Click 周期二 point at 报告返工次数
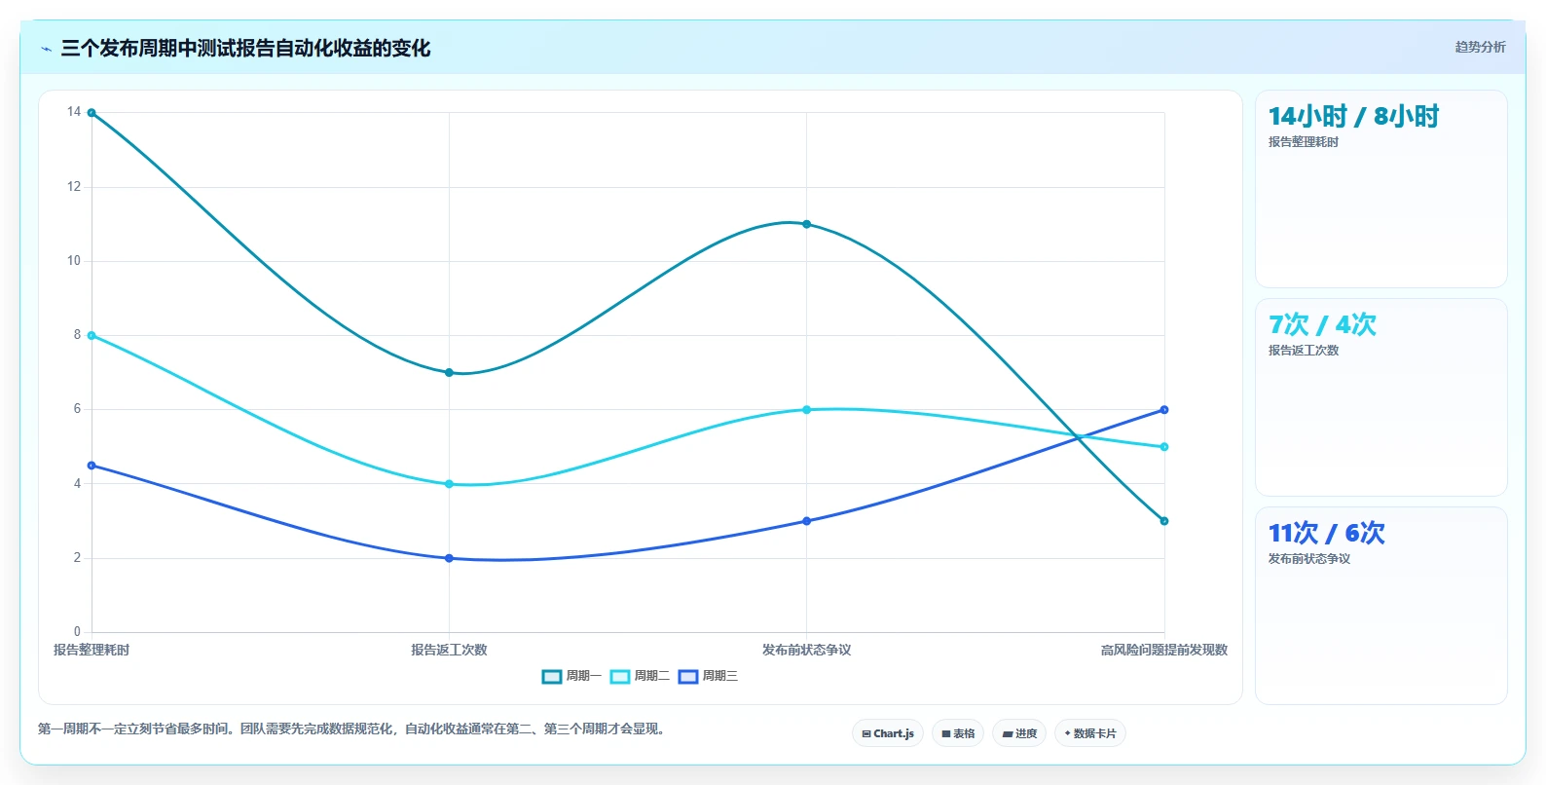The image size is (1546, 785). (x=449, y=484)
